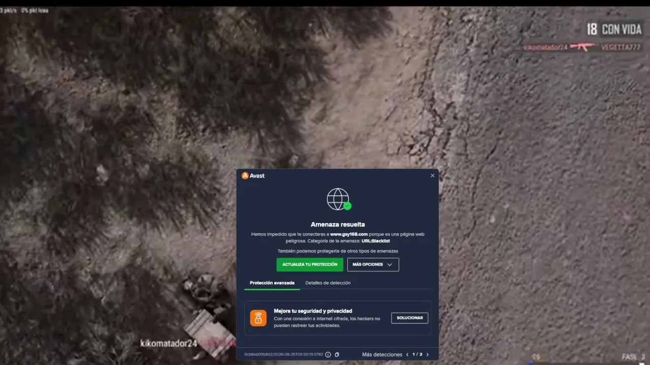Click VEGETTA777 name in the kill feed
The width and height of the screenshot is (650, 365).
click(621, 47)
